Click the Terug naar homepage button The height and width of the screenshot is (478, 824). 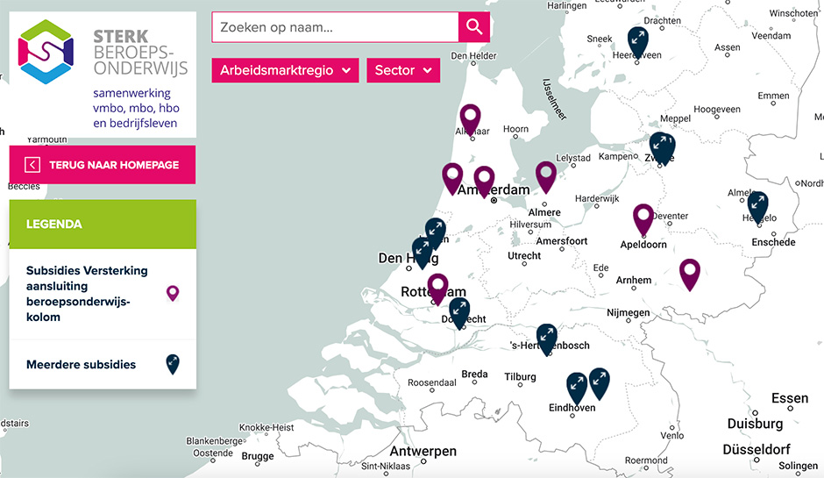click(x=103, y=165)
